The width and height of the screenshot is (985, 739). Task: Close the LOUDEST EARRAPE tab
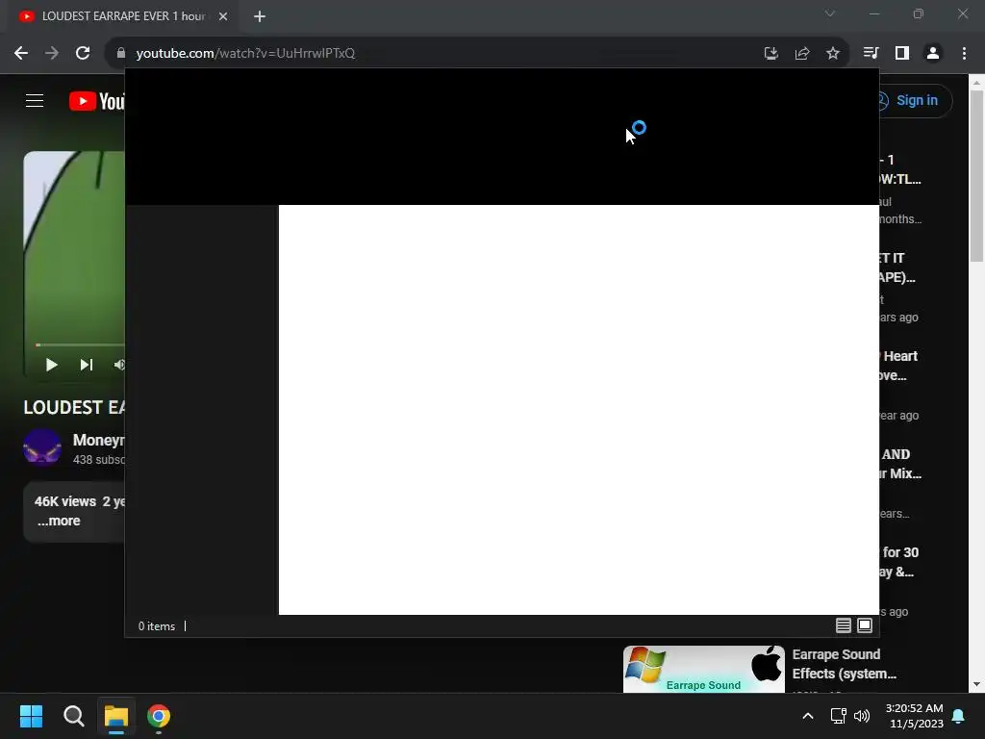[x=223, y=17]
